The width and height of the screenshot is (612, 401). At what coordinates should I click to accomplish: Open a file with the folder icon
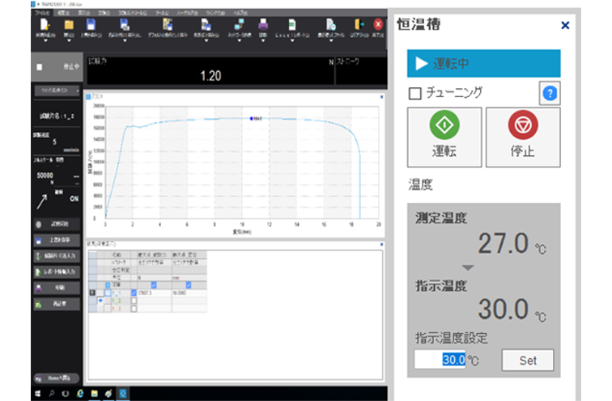pyautogui.click(x=69, y=25)
